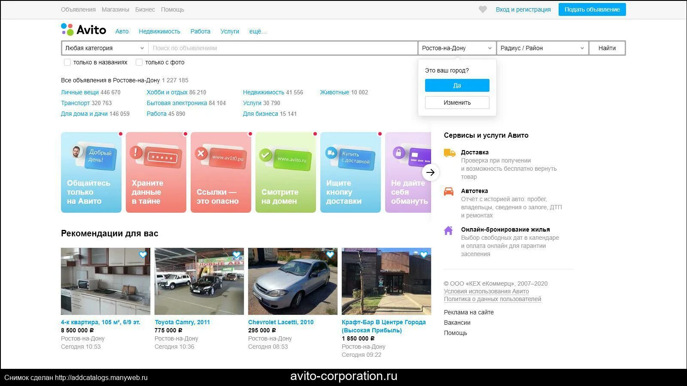Click the Avito logo

pos(84,30)
